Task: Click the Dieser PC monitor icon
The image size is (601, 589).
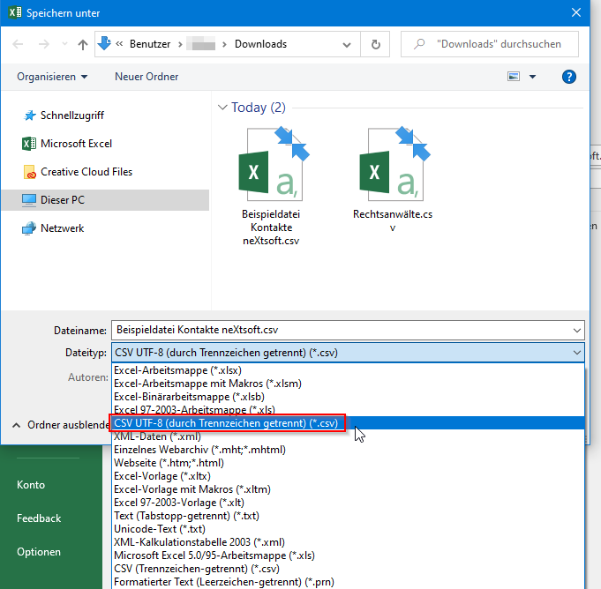Action: [x=29, y=200]
